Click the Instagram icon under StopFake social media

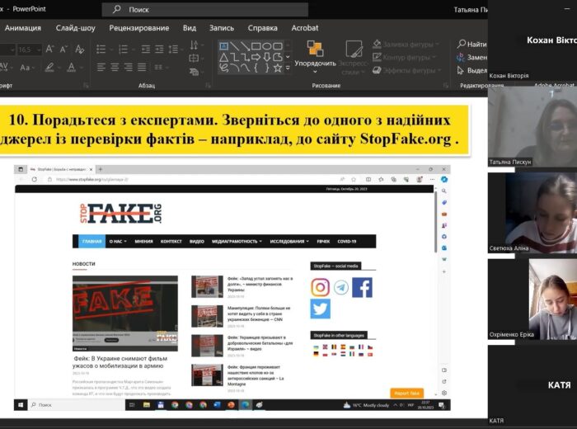321,287
